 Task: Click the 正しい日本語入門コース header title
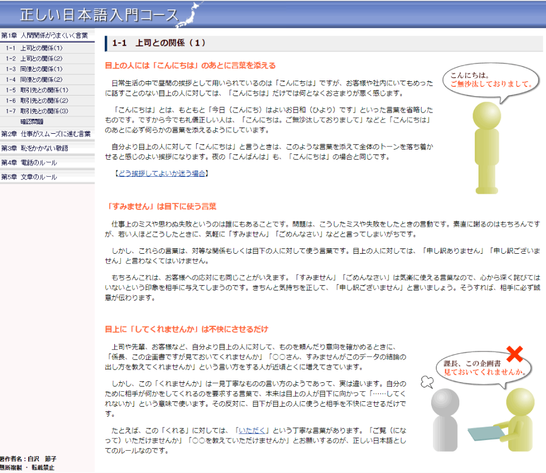[x=99, y=15]
